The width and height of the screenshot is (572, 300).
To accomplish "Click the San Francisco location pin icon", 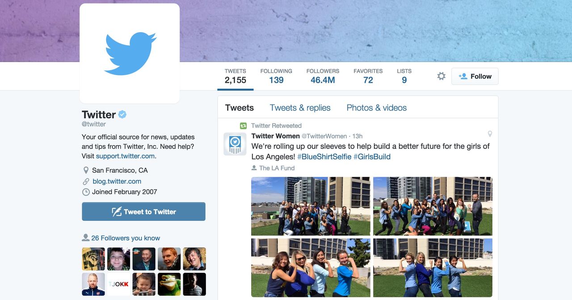I will click(x=86, y=170).
